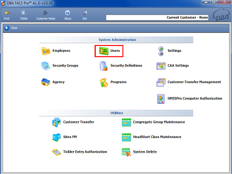Open the Users ID card icon
Image resolution: width=232 pixels, height=174 pixels.
click(104, 51)
